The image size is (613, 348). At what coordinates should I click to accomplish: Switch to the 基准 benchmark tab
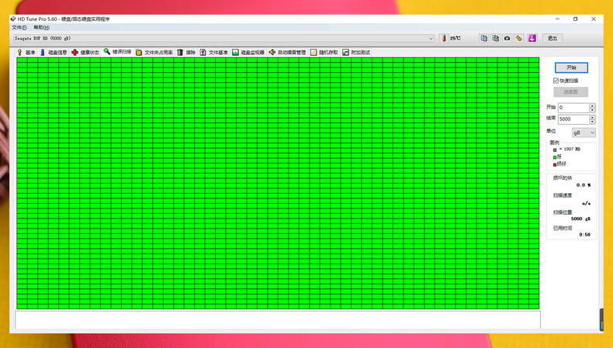[26, 53]
